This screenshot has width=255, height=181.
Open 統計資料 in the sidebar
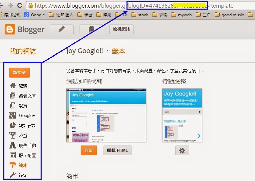pos(23,125)
